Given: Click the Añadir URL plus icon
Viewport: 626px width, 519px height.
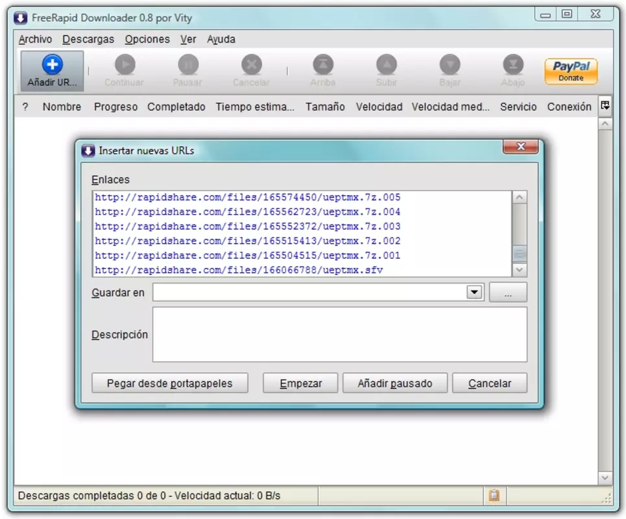Looking at the screenshot, I should point(53,65).
